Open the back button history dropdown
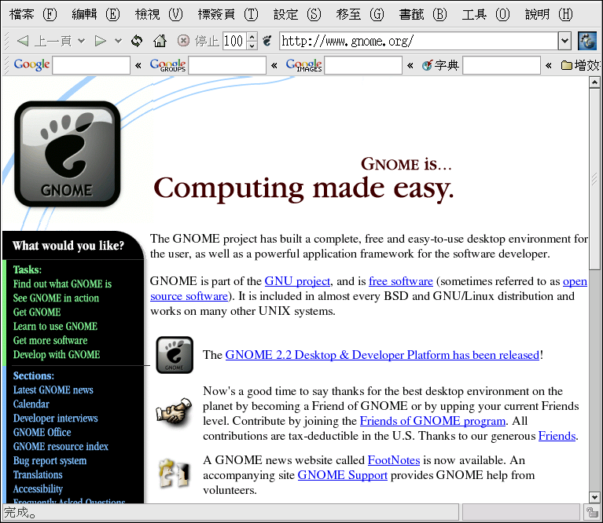The height and width of the screenshot is (523, 603). pos(82,41)
